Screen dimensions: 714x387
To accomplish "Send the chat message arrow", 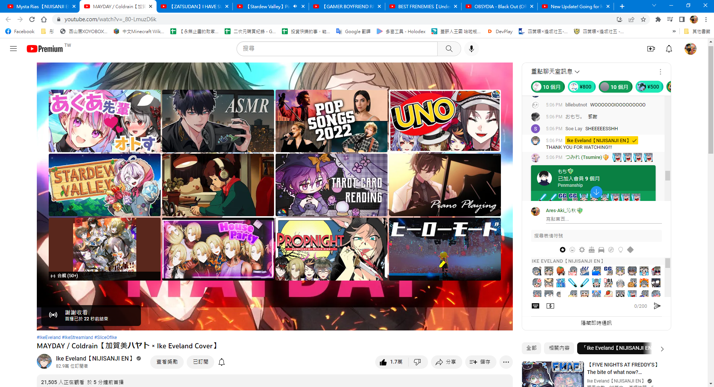I will pos(657,306).
